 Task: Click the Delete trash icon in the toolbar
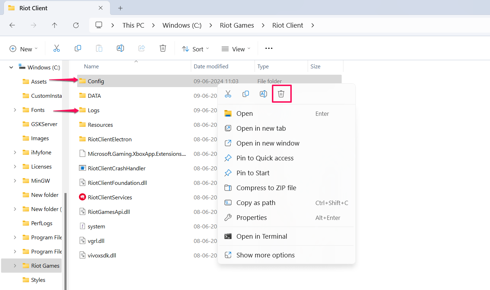(x=163, y=49)
